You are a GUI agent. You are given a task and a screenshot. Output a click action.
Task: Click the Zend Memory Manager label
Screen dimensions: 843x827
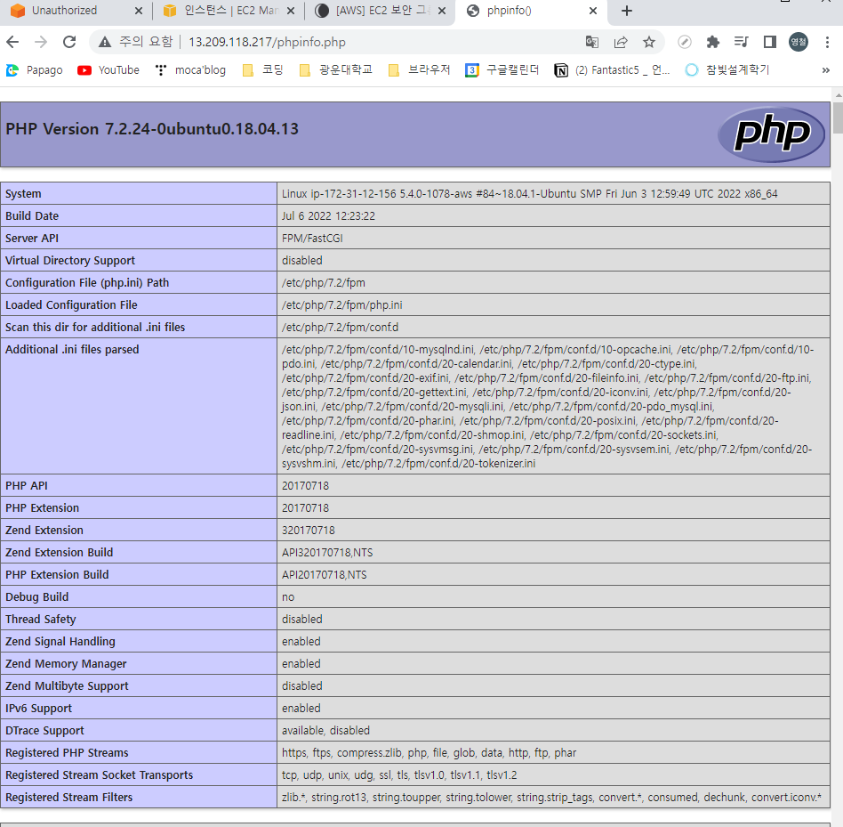click(66, 664)
